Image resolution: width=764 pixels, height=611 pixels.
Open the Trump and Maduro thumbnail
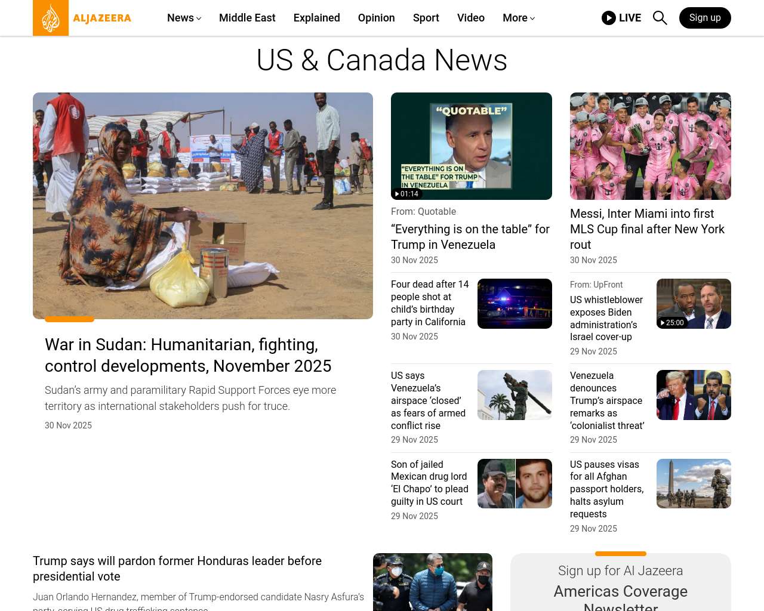tap(694, 395)
